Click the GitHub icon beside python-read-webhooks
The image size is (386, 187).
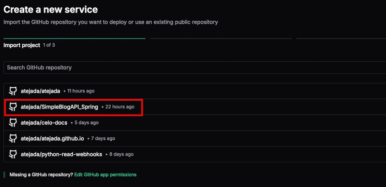click(13, 154)
